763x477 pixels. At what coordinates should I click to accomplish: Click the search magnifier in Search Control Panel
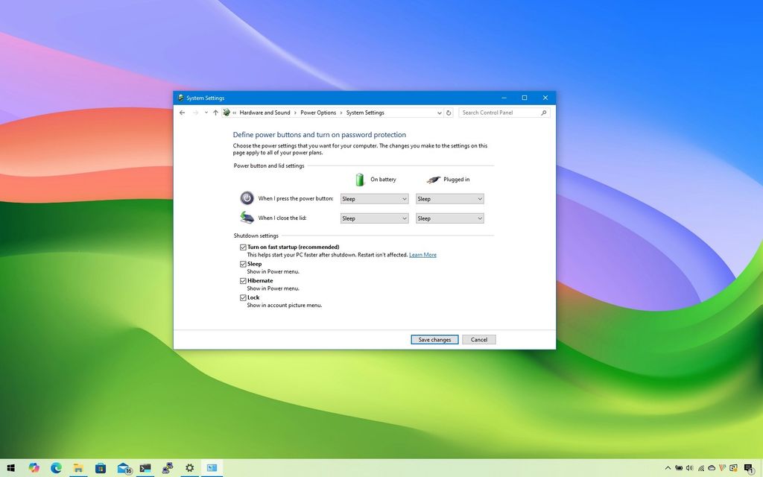(543, 113)
